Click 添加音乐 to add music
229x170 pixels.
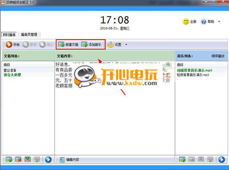click(91, 44)
